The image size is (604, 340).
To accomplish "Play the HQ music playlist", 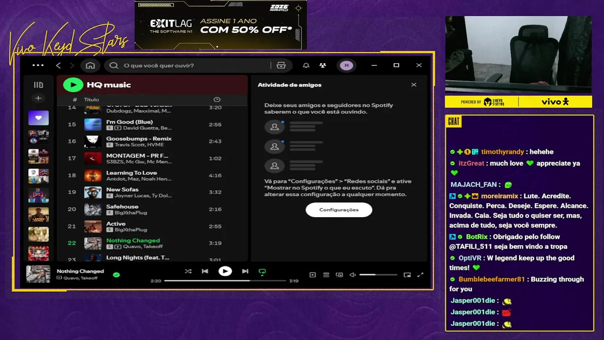I will (73, 85).
